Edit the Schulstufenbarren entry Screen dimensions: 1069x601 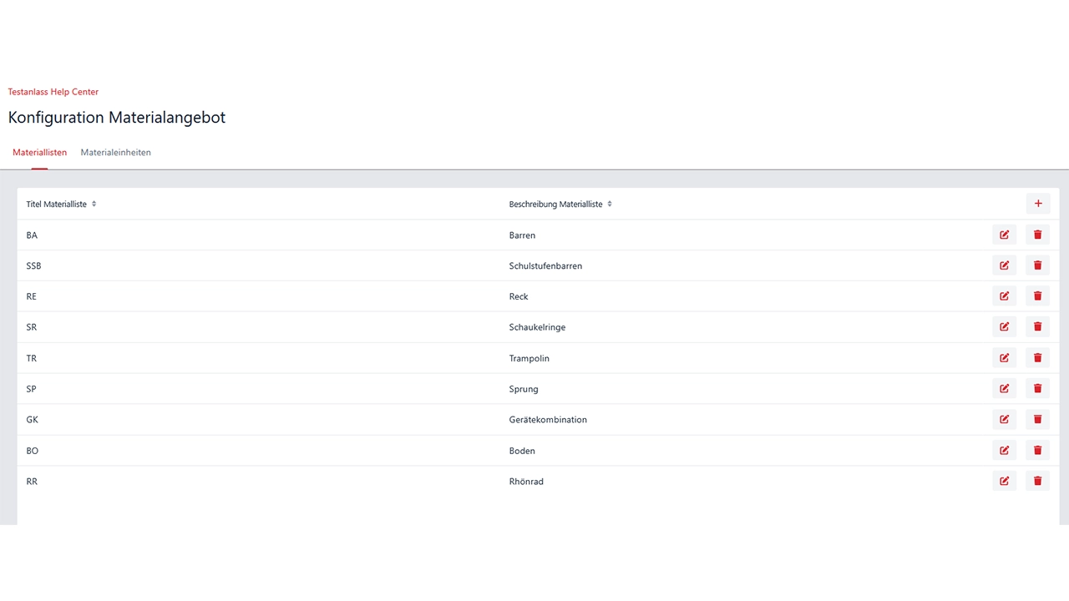[1004, 265]
